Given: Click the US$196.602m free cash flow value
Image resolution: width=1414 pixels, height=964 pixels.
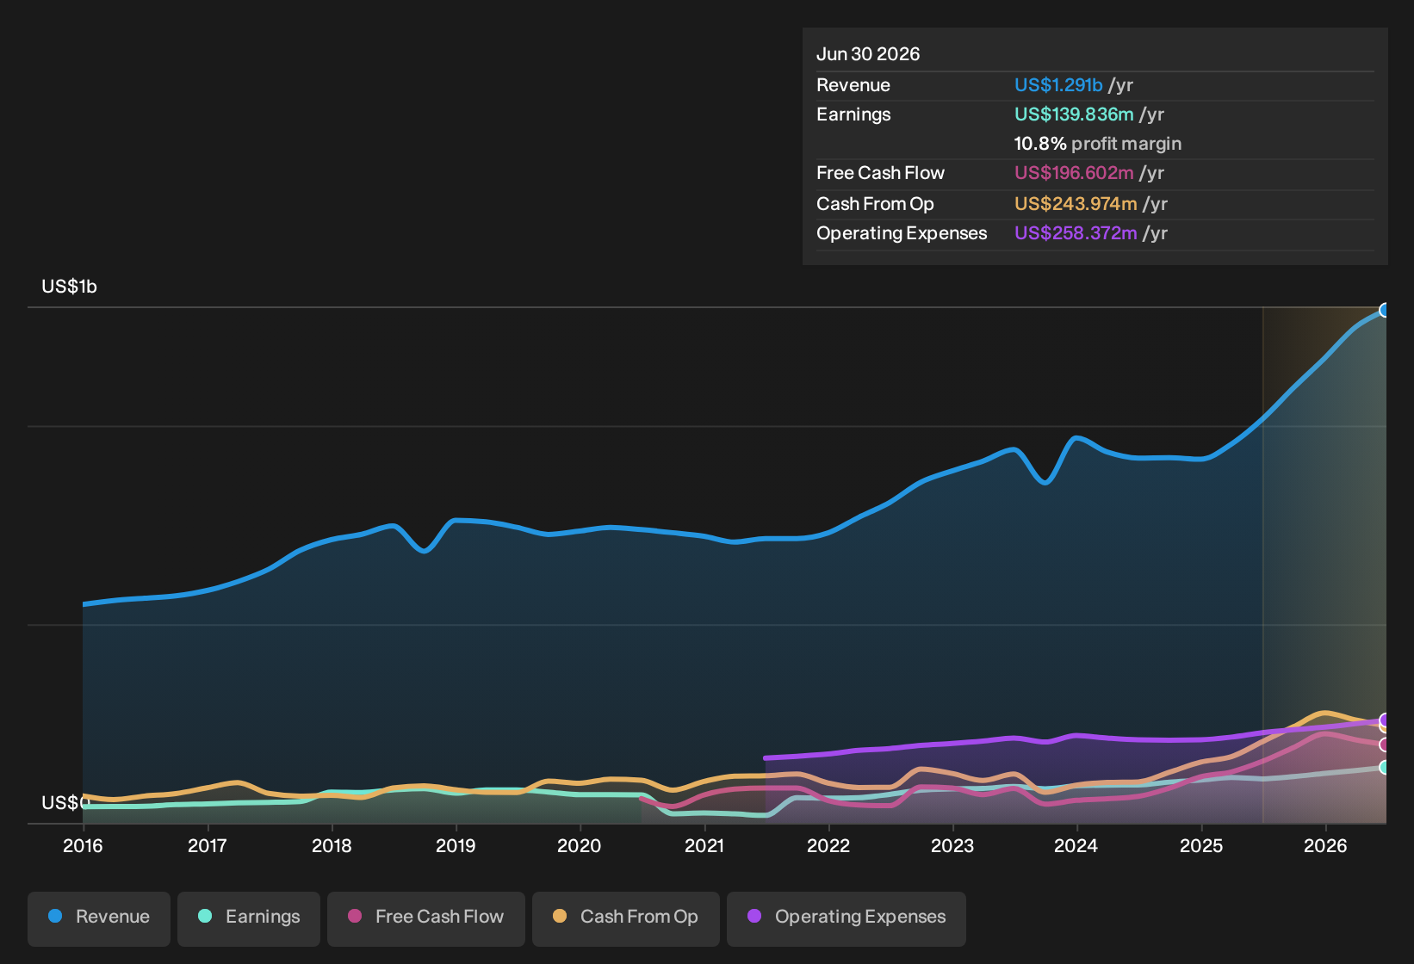Looking at the screenshot, I should (1074, 173).
